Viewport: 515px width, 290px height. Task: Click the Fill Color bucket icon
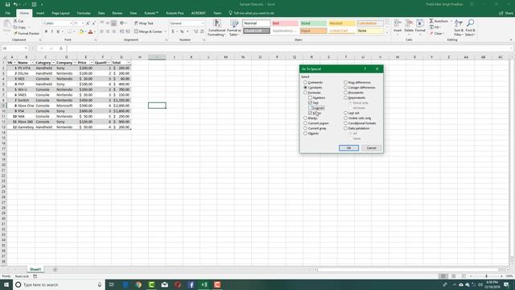pos(81,31)
